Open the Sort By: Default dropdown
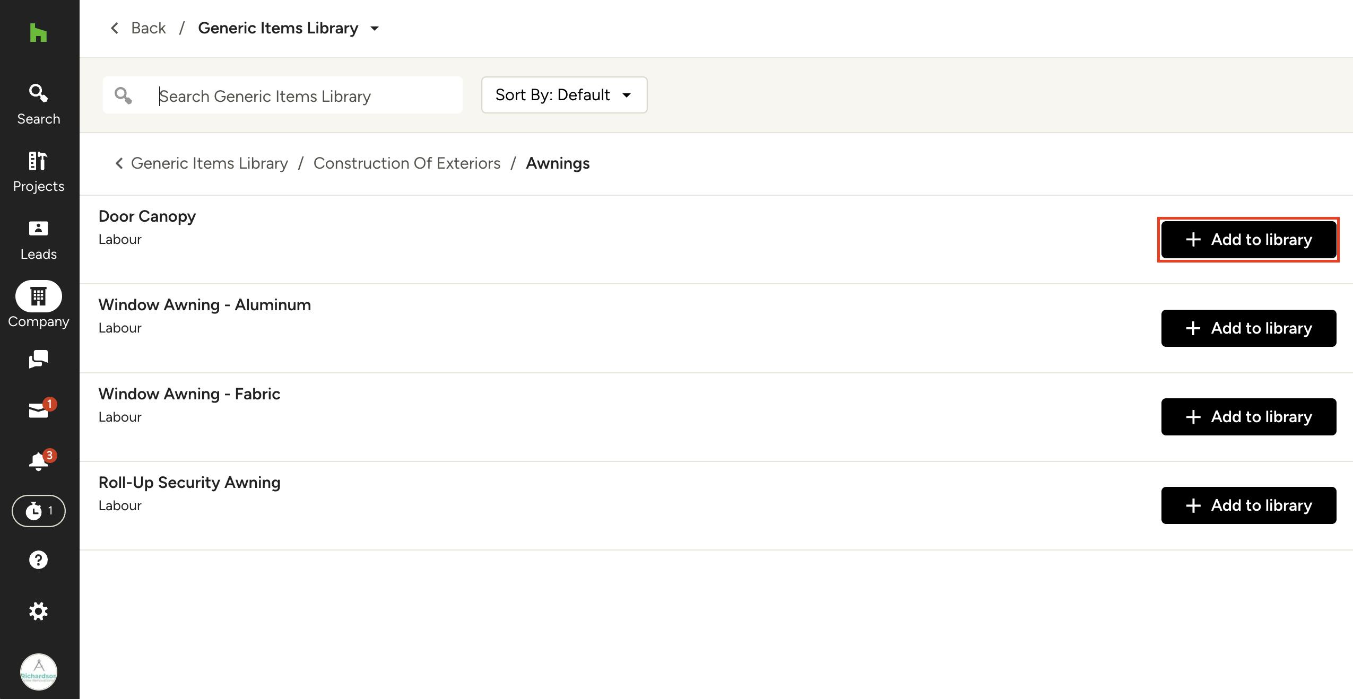Image resolution: width=1353 pixels, height=699 pixels. pos(564,95)
